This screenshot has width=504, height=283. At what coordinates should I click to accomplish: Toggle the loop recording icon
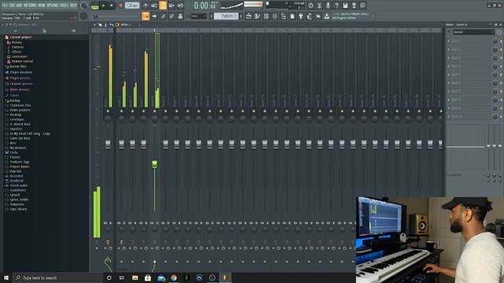pos(180,6)
